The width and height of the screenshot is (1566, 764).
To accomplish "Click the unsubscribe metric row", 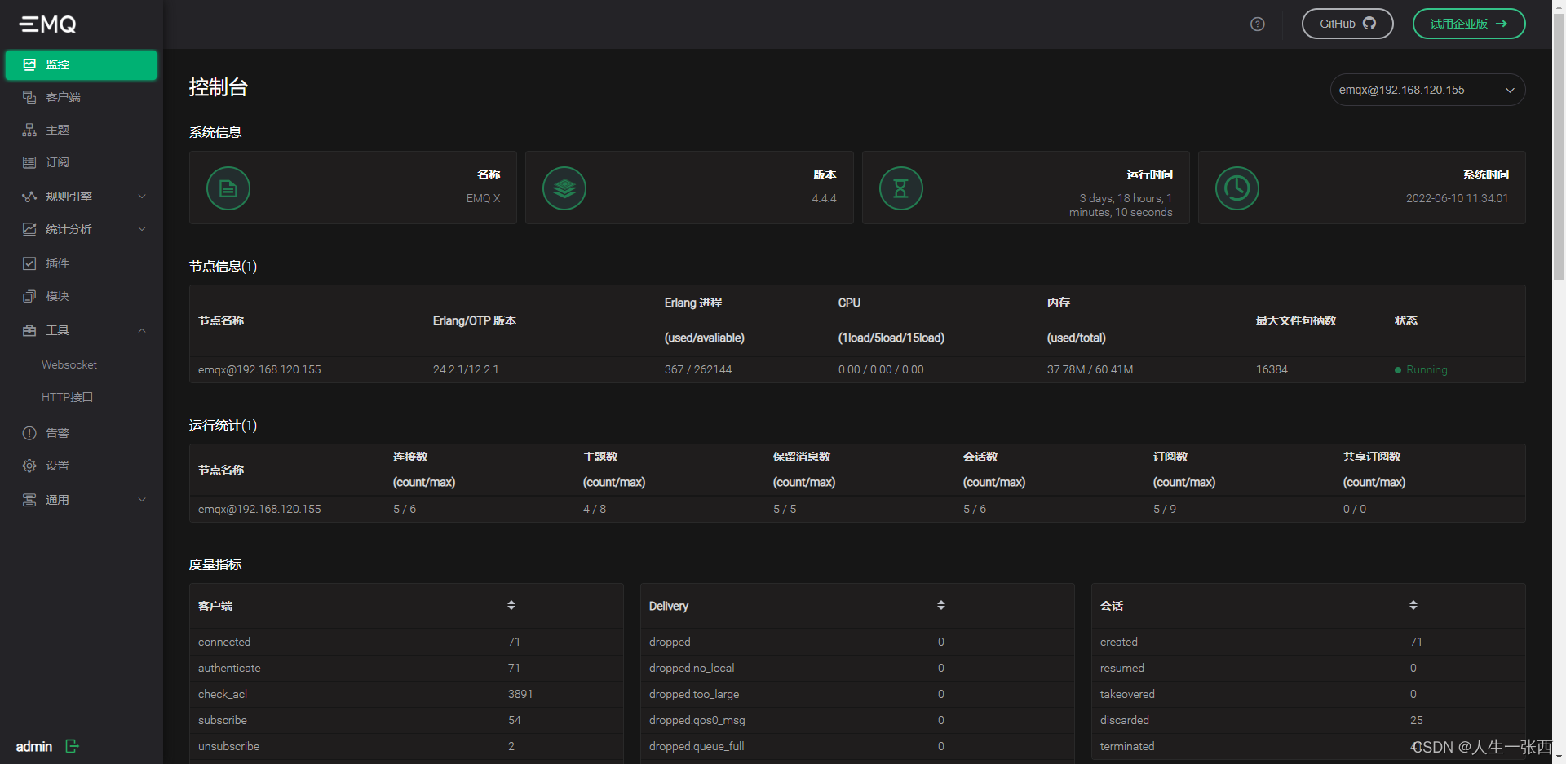I will coord(406,746).
